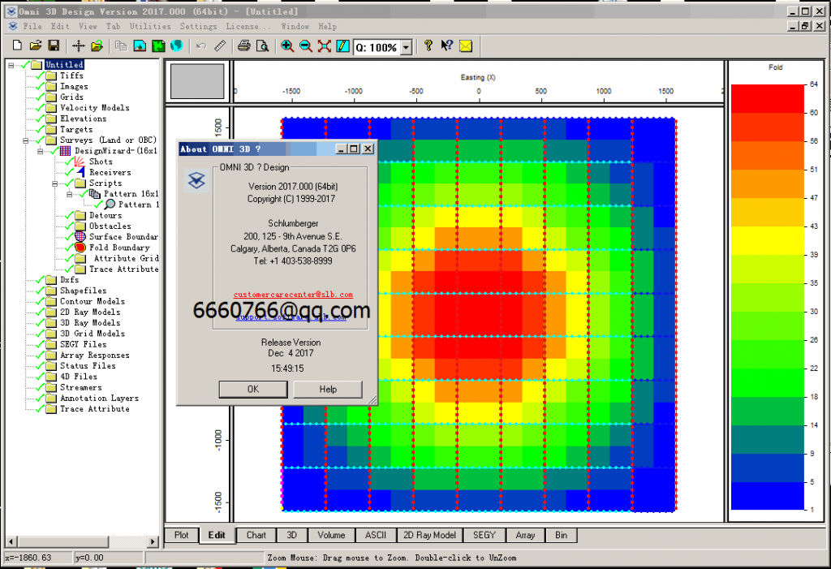
Task: Toggle the green checkmark beside Elevations
Action: pos(40,119)
